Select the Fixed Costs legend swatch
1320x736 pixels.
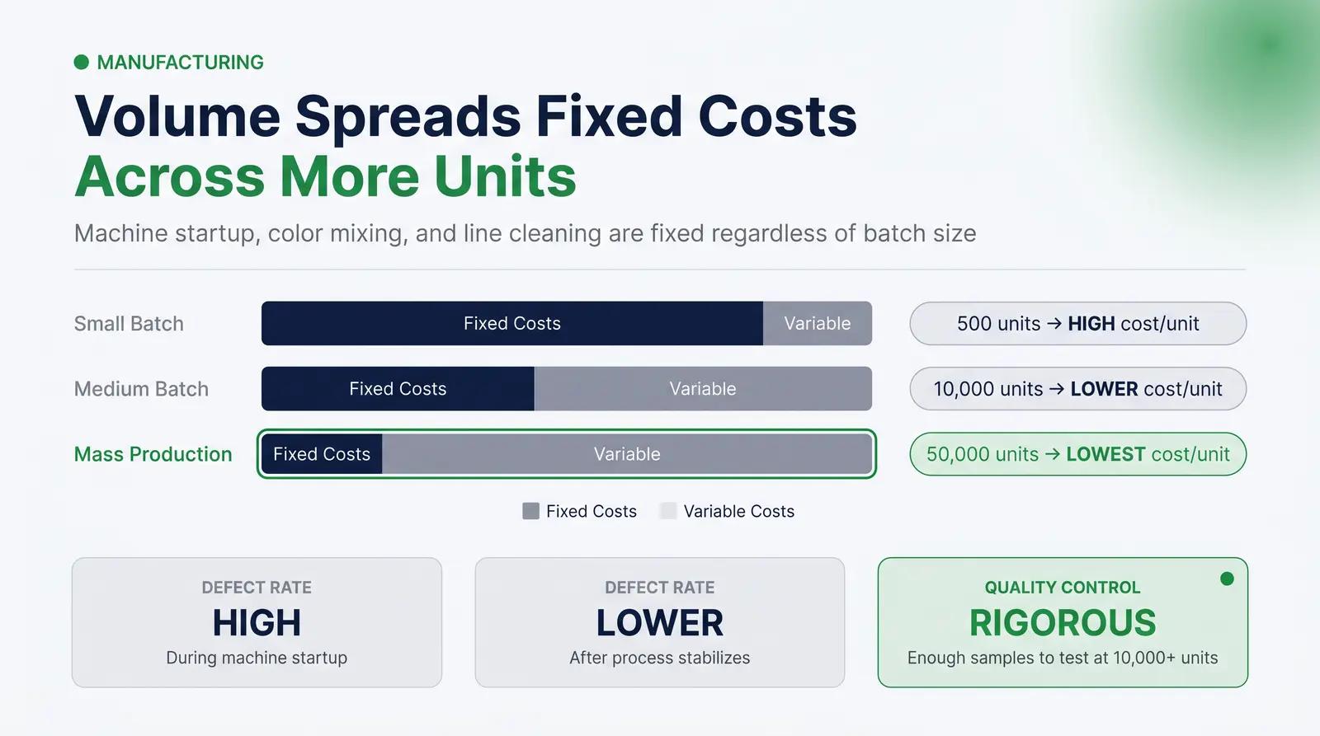[530, 511]
